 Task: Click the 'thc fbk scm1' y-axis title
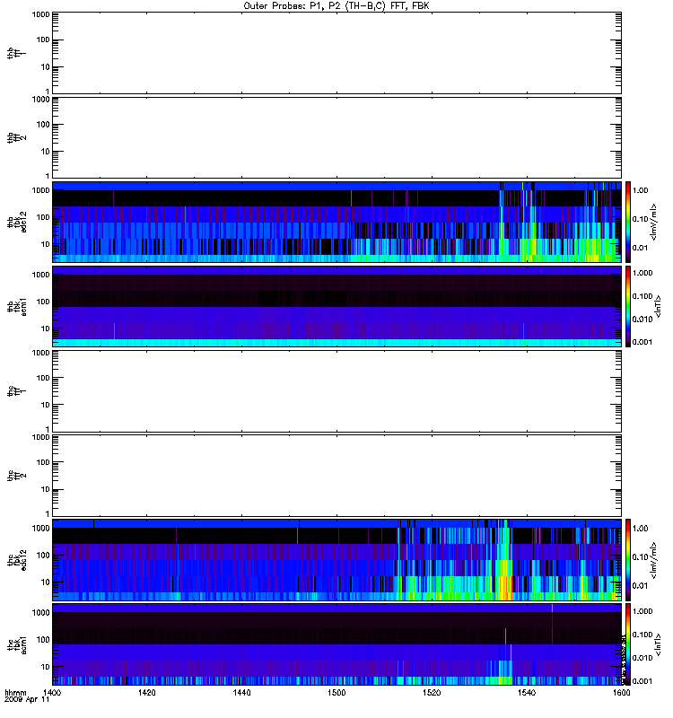(x=16, y=644)
